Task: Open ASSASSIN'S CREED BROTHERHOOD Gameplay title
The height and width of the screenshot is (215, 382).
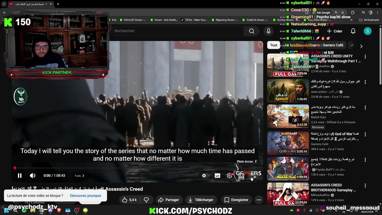Action: pyautogui.click(x=333, y=188)
